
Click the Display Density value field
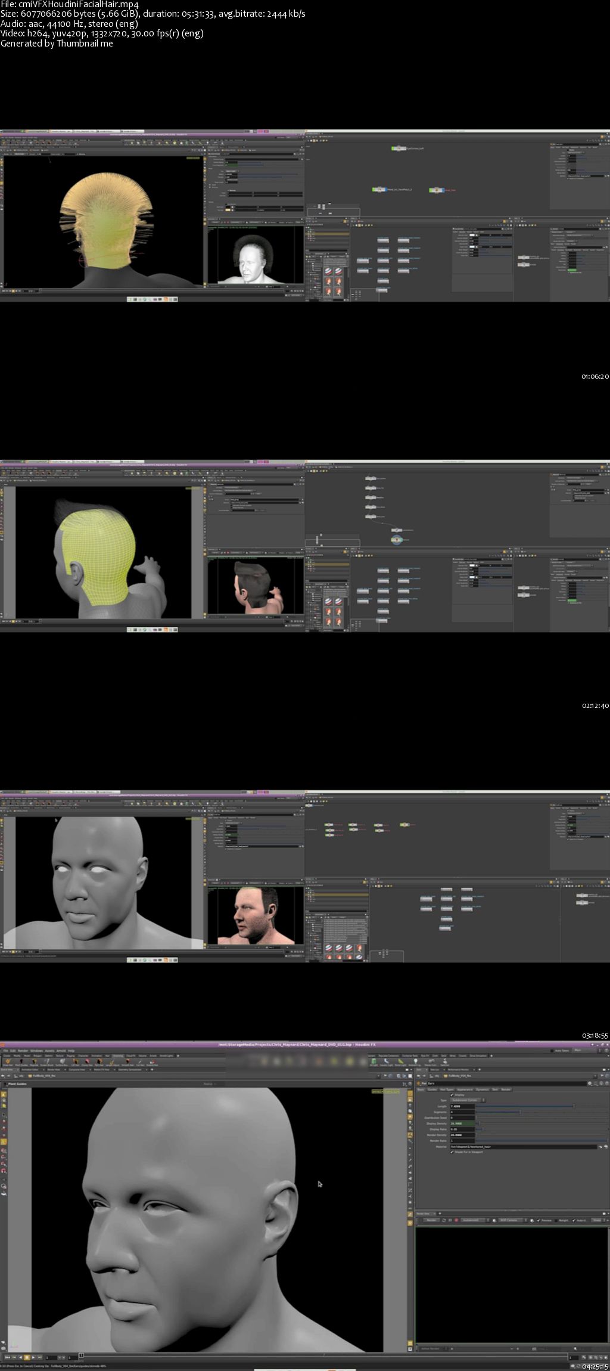point(462,1124)
